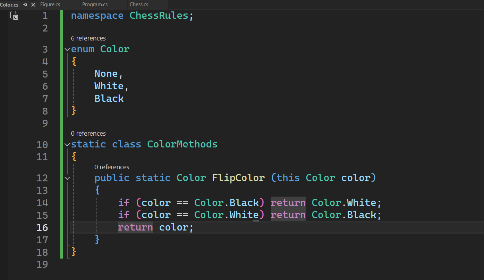The image size is (484, 280).
Task: Place cursor on ChessRules namespace name
Action: [x=159, y=16]
